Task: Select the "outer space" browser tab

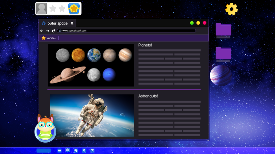Action: 55,23
